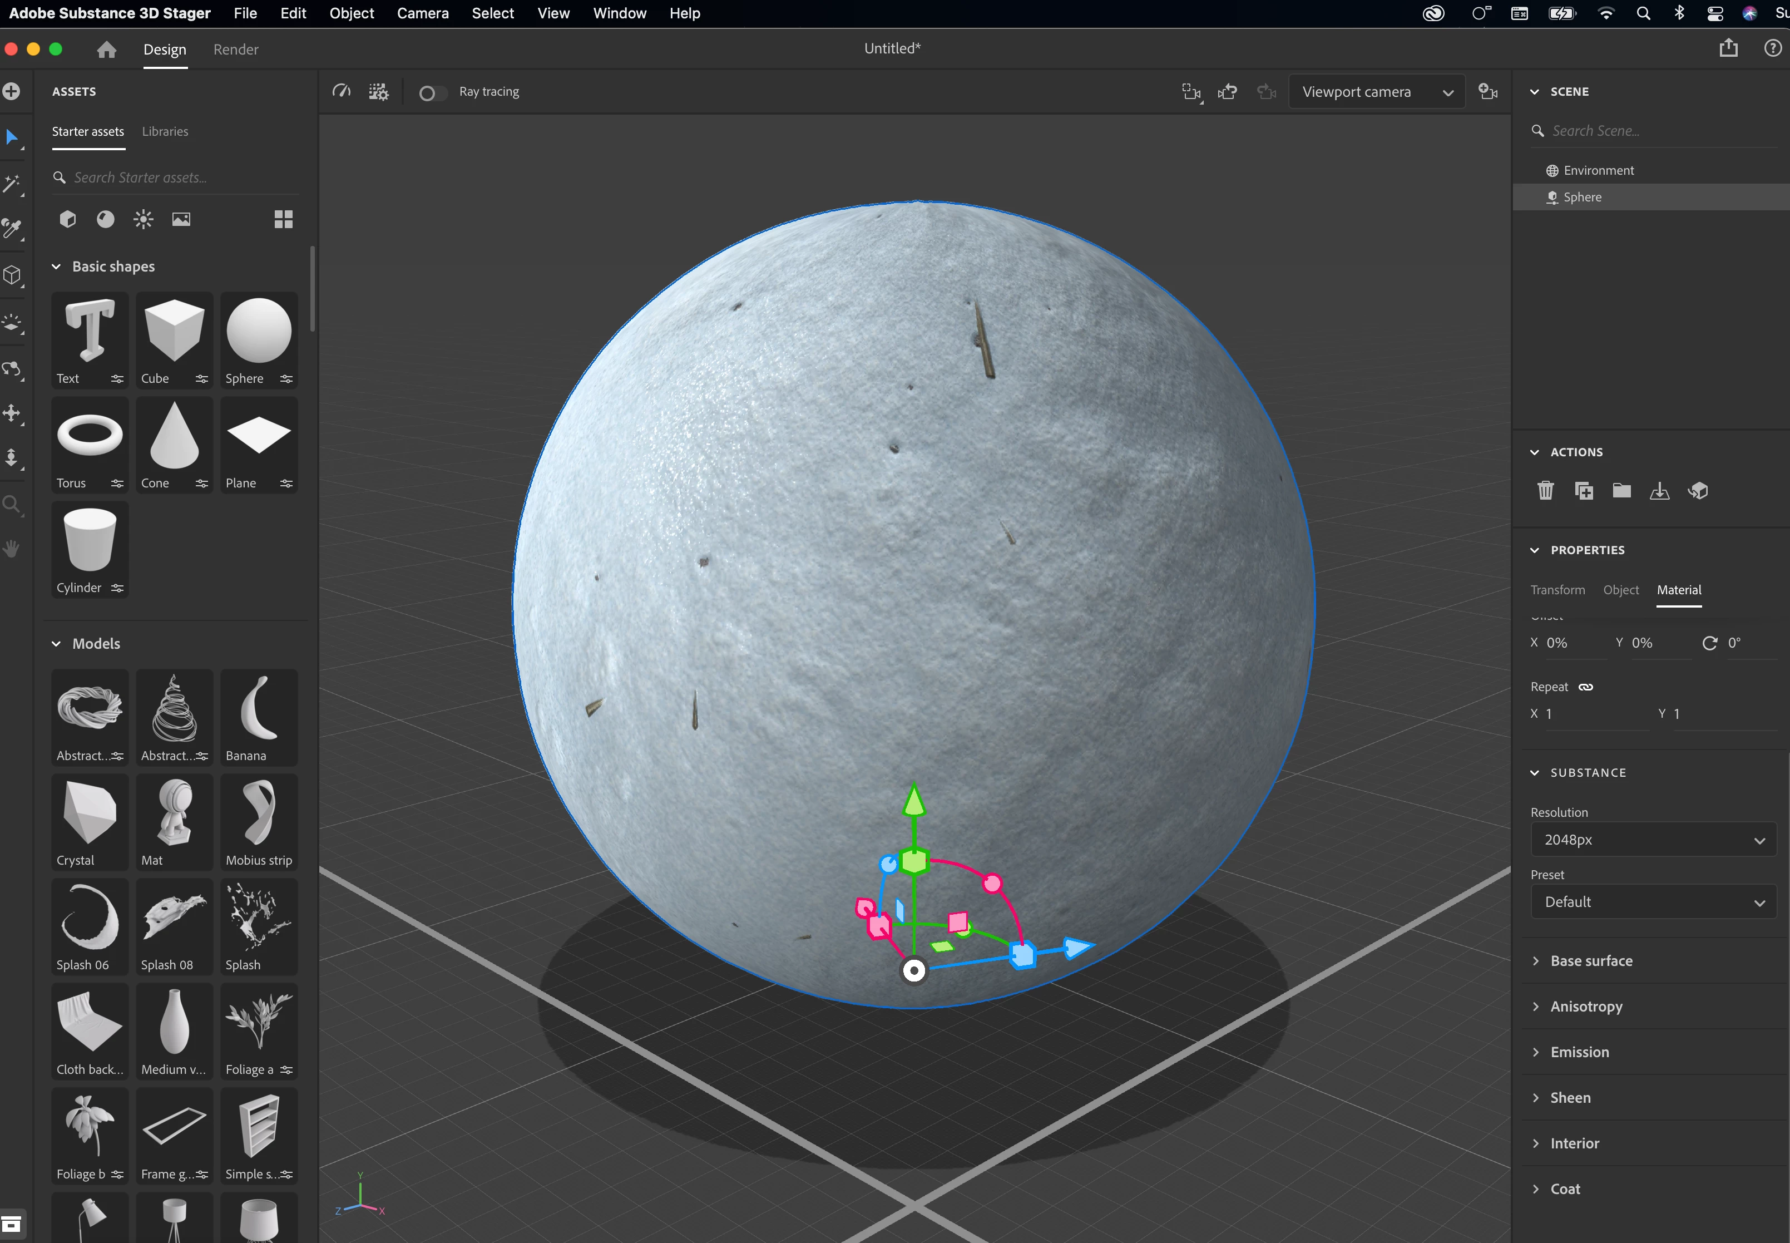Click the home icon

tap(107, 50)
